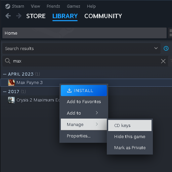Select Max Payne 3 in the list

(x=86, y=83)
